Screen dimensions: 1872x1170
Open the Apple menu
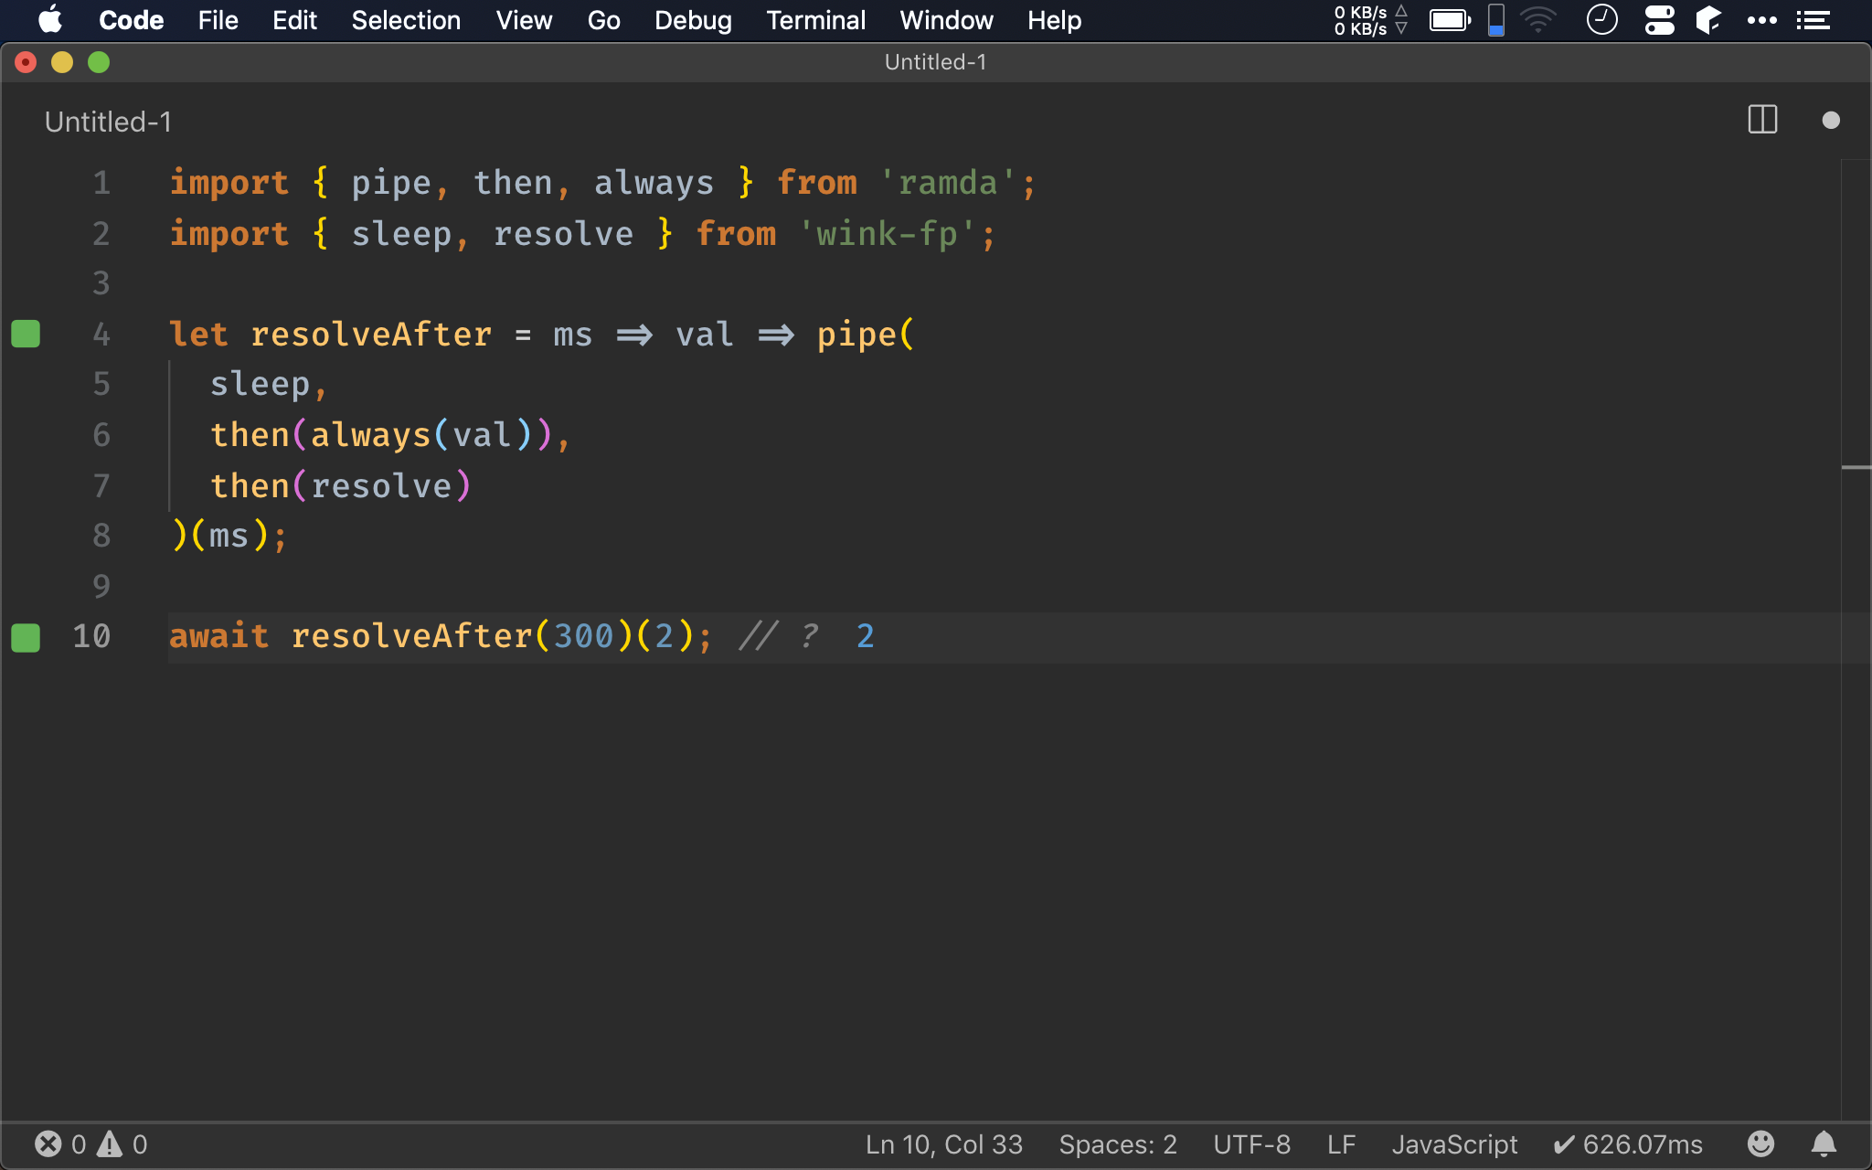[x=49, y=20]
